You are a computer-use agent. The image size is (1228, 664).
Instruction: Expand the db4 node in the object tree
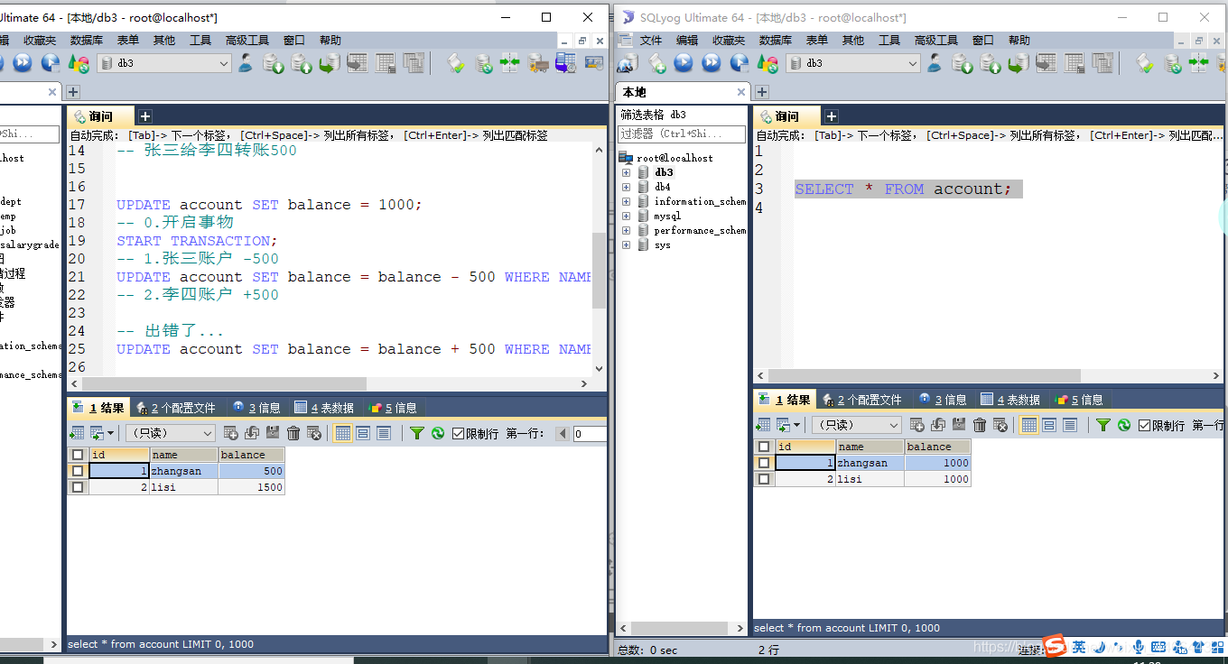(x=626, y=187)
